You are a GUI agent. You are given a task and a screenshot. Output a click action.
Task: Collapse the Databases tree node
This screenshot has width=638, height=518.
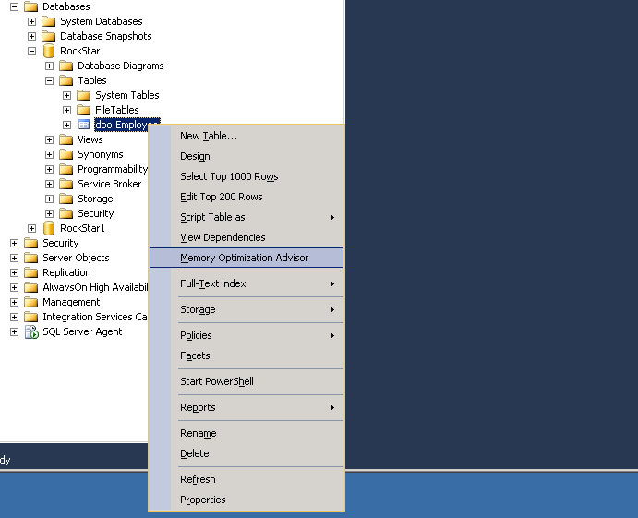(x=14, y=6)
